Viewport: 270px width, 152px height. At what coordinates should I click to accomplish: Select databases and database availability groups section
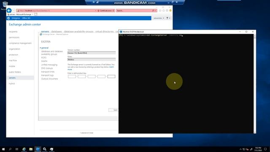52,53
